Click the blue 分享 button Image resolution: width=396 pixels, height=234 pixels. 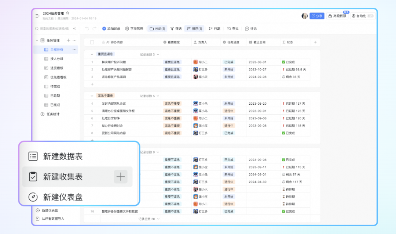(x=317, y=16)
